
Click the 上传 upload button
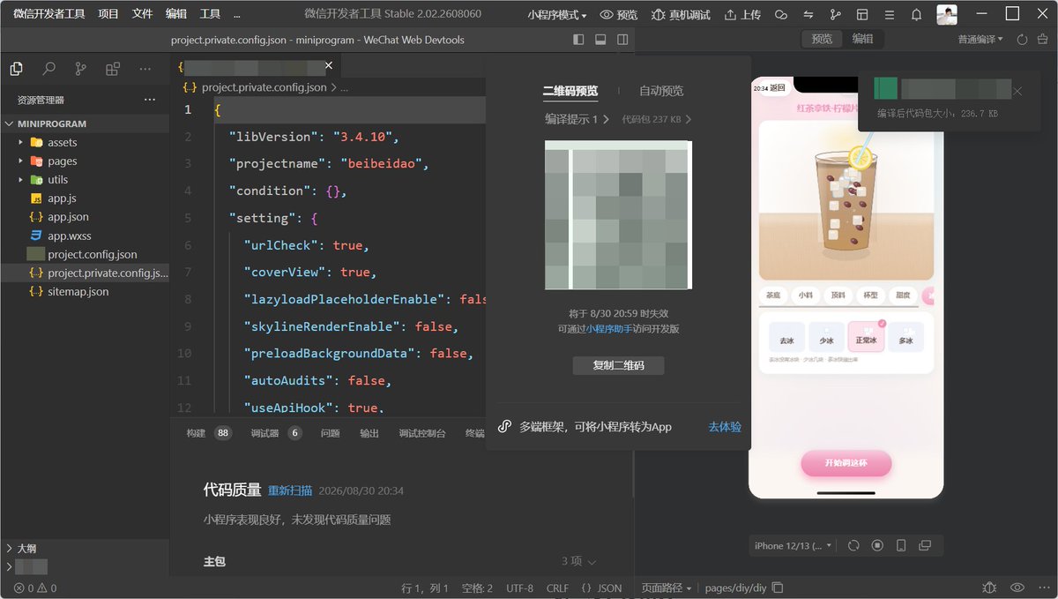point(742,15)
